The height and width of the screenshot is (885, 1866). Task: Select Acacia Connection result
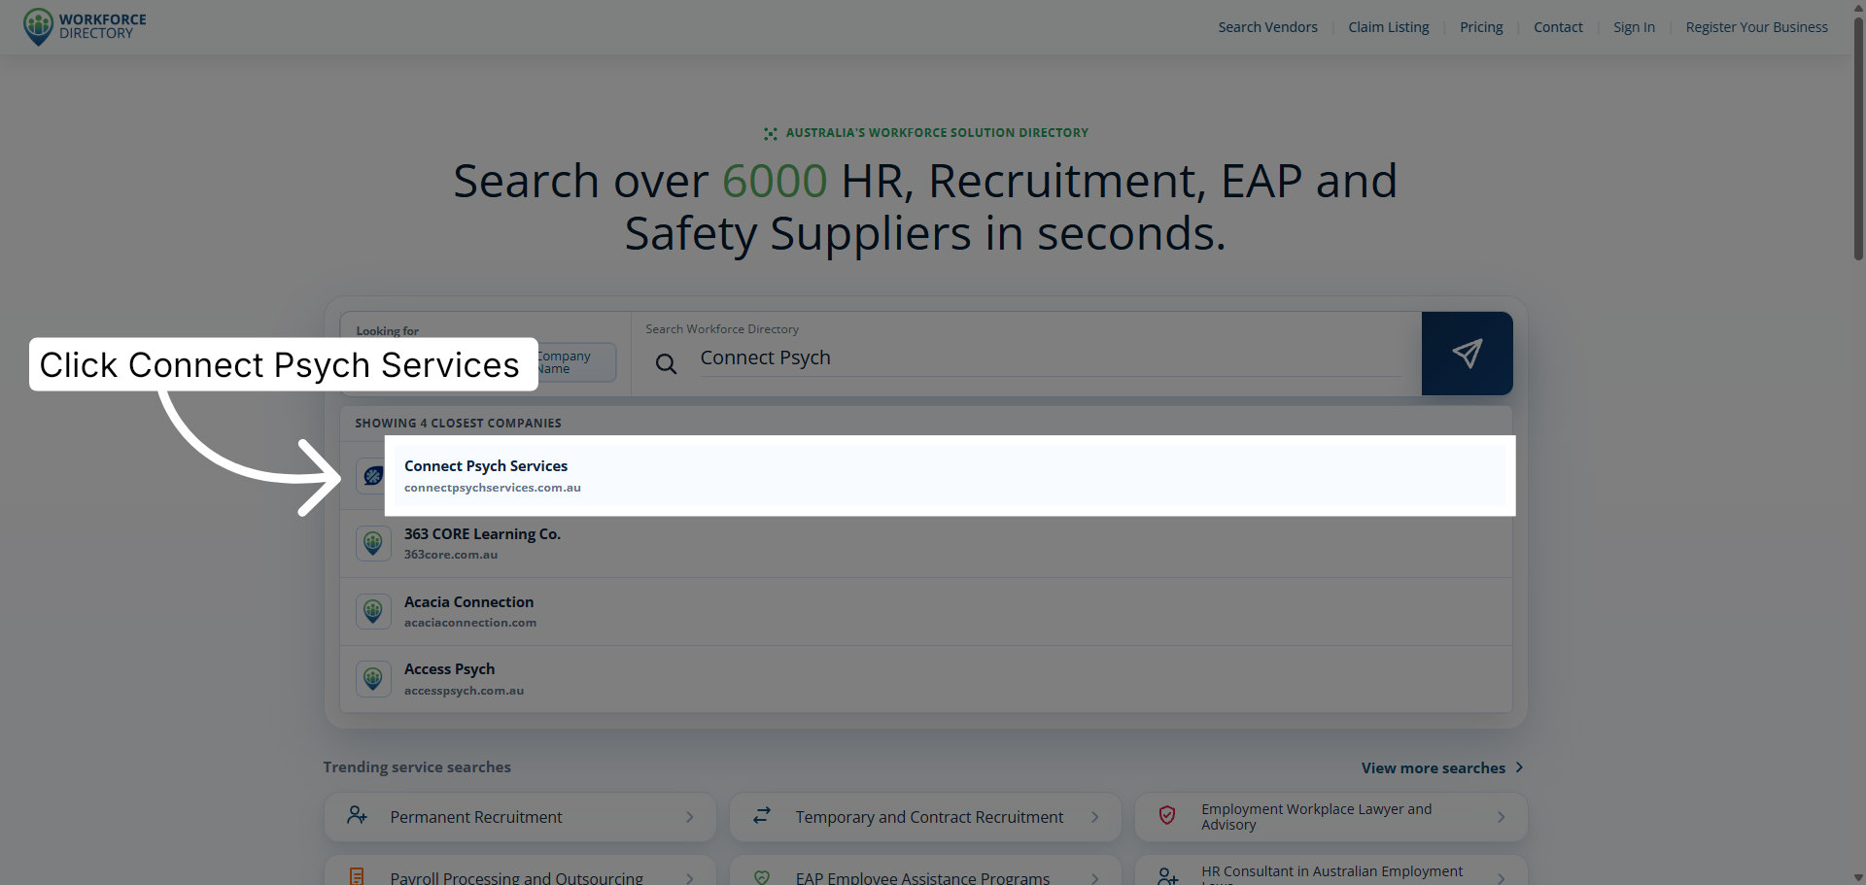tap(926, 612)
